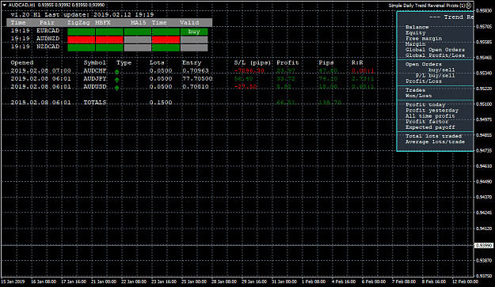This screenshot has width=495, height=287.
Task: Click '12 Feb 00:00' on the time axis
Action: pyautogui.click(x=465, y=281)
